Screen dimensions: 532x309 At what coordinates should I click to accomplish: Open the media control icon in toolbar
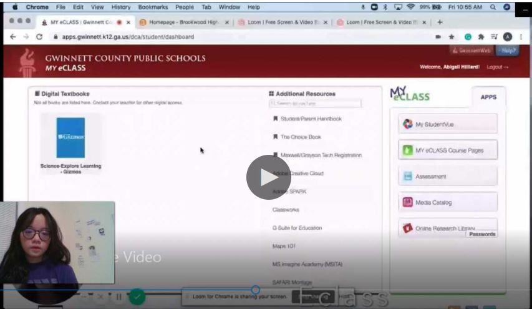494,37
